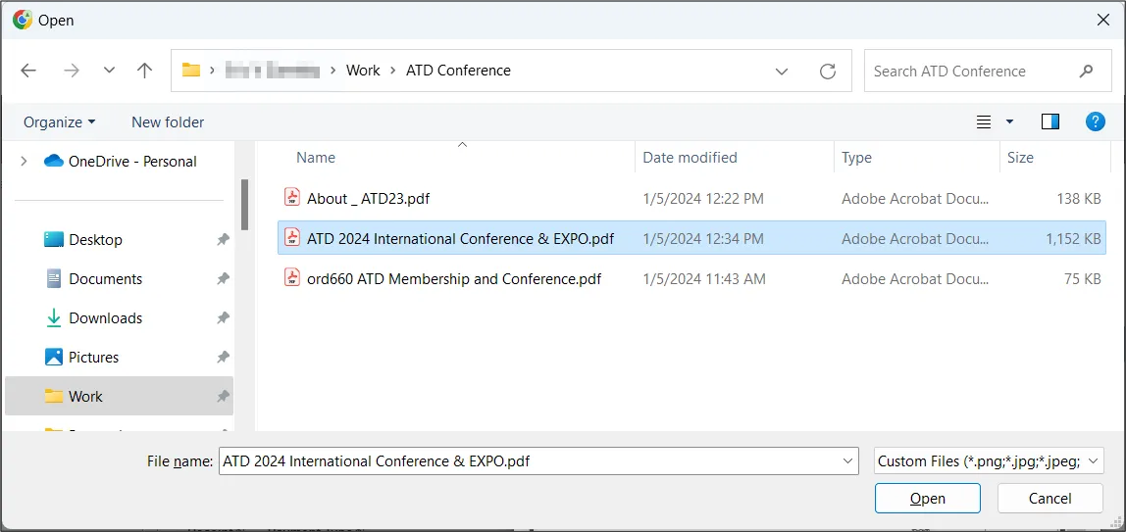Sort files by Size column

[x=1020, y=158]
